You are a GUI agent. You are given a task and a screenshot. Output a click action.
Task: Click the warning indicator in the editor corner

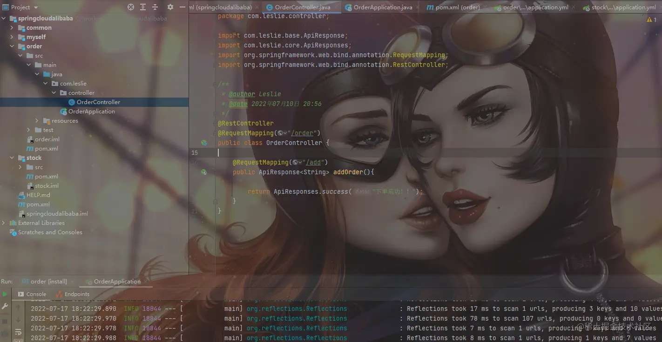pos(652,20)
